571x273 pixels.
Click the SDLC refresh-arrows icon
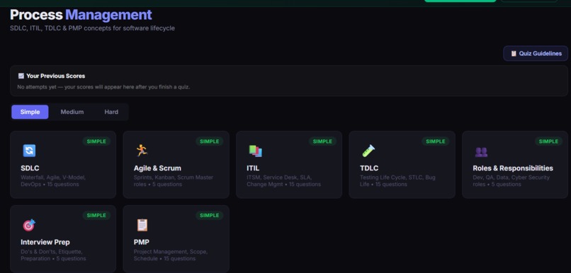pyautogui.click(x=30, y=151)
